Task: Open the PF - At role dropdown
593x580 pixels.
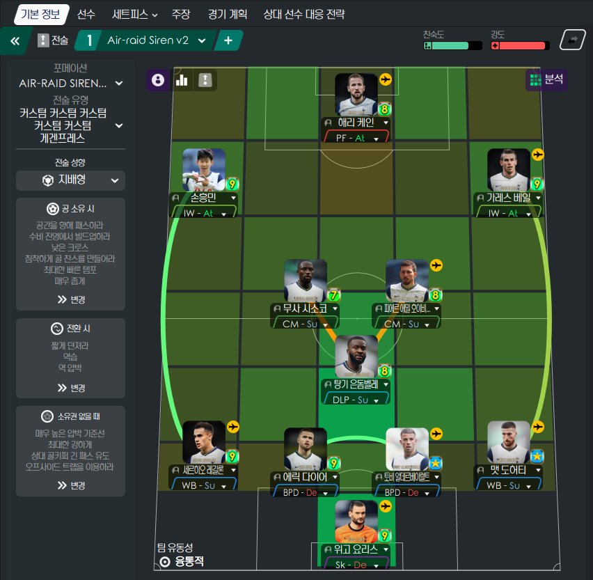Action: [356, 138]
